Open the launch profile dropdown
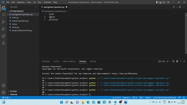187x105 pixels. pyautogui.click(x=170, y=62)
